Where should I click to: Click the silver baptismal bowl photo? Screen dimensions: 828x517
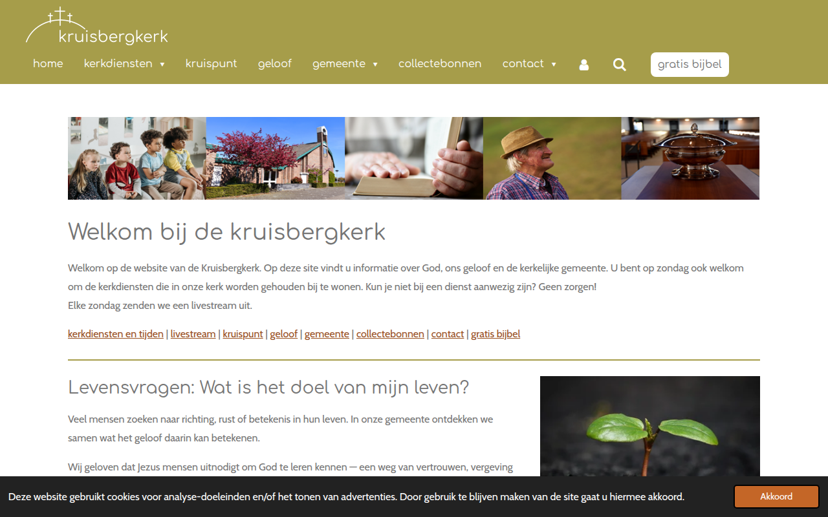click(691, 158)
